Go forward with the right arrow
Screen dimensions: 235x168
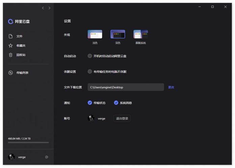pos(50,8)
